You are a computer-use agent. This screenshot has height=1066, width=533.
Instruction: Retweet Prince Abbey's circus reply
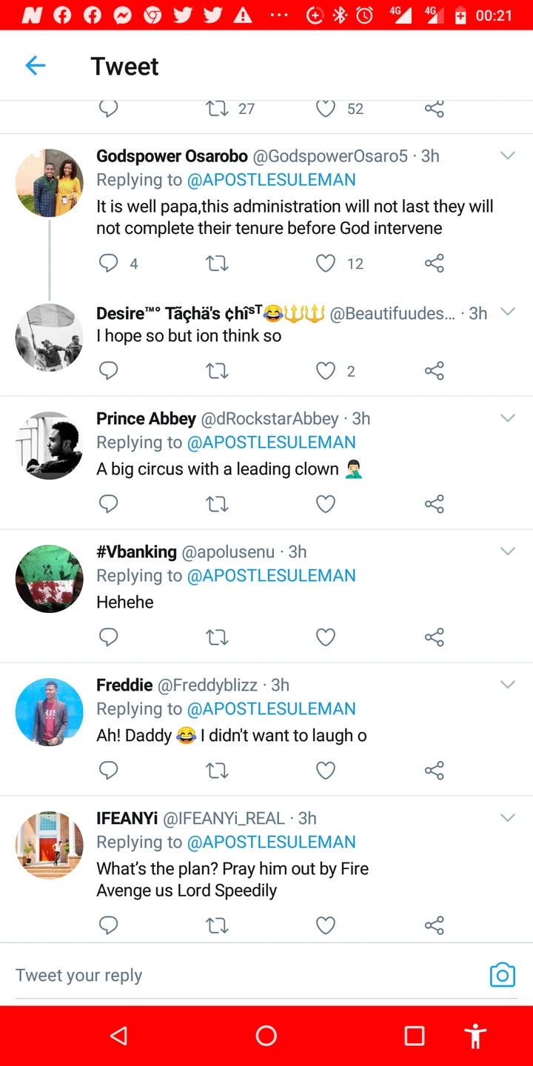point(217,504)
